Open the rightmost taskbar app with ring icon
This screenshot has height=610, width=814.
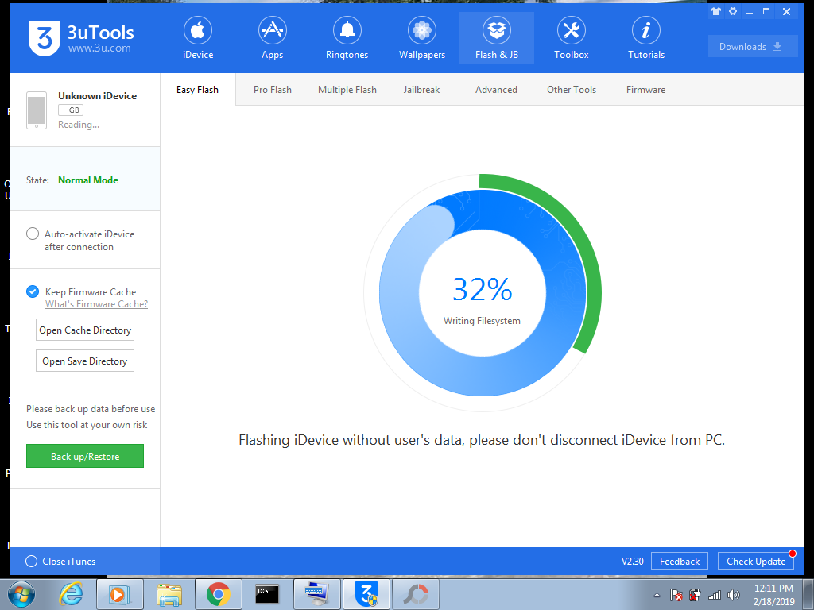(x=416, y=594)
